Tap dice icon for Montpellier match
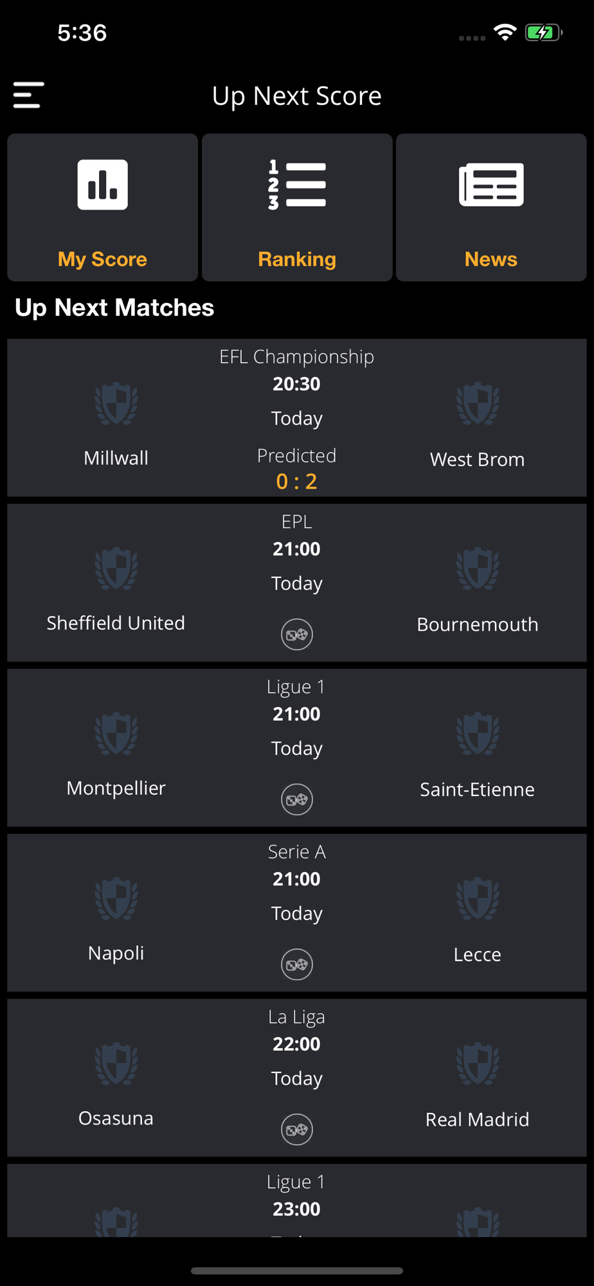 click(297, 800)
